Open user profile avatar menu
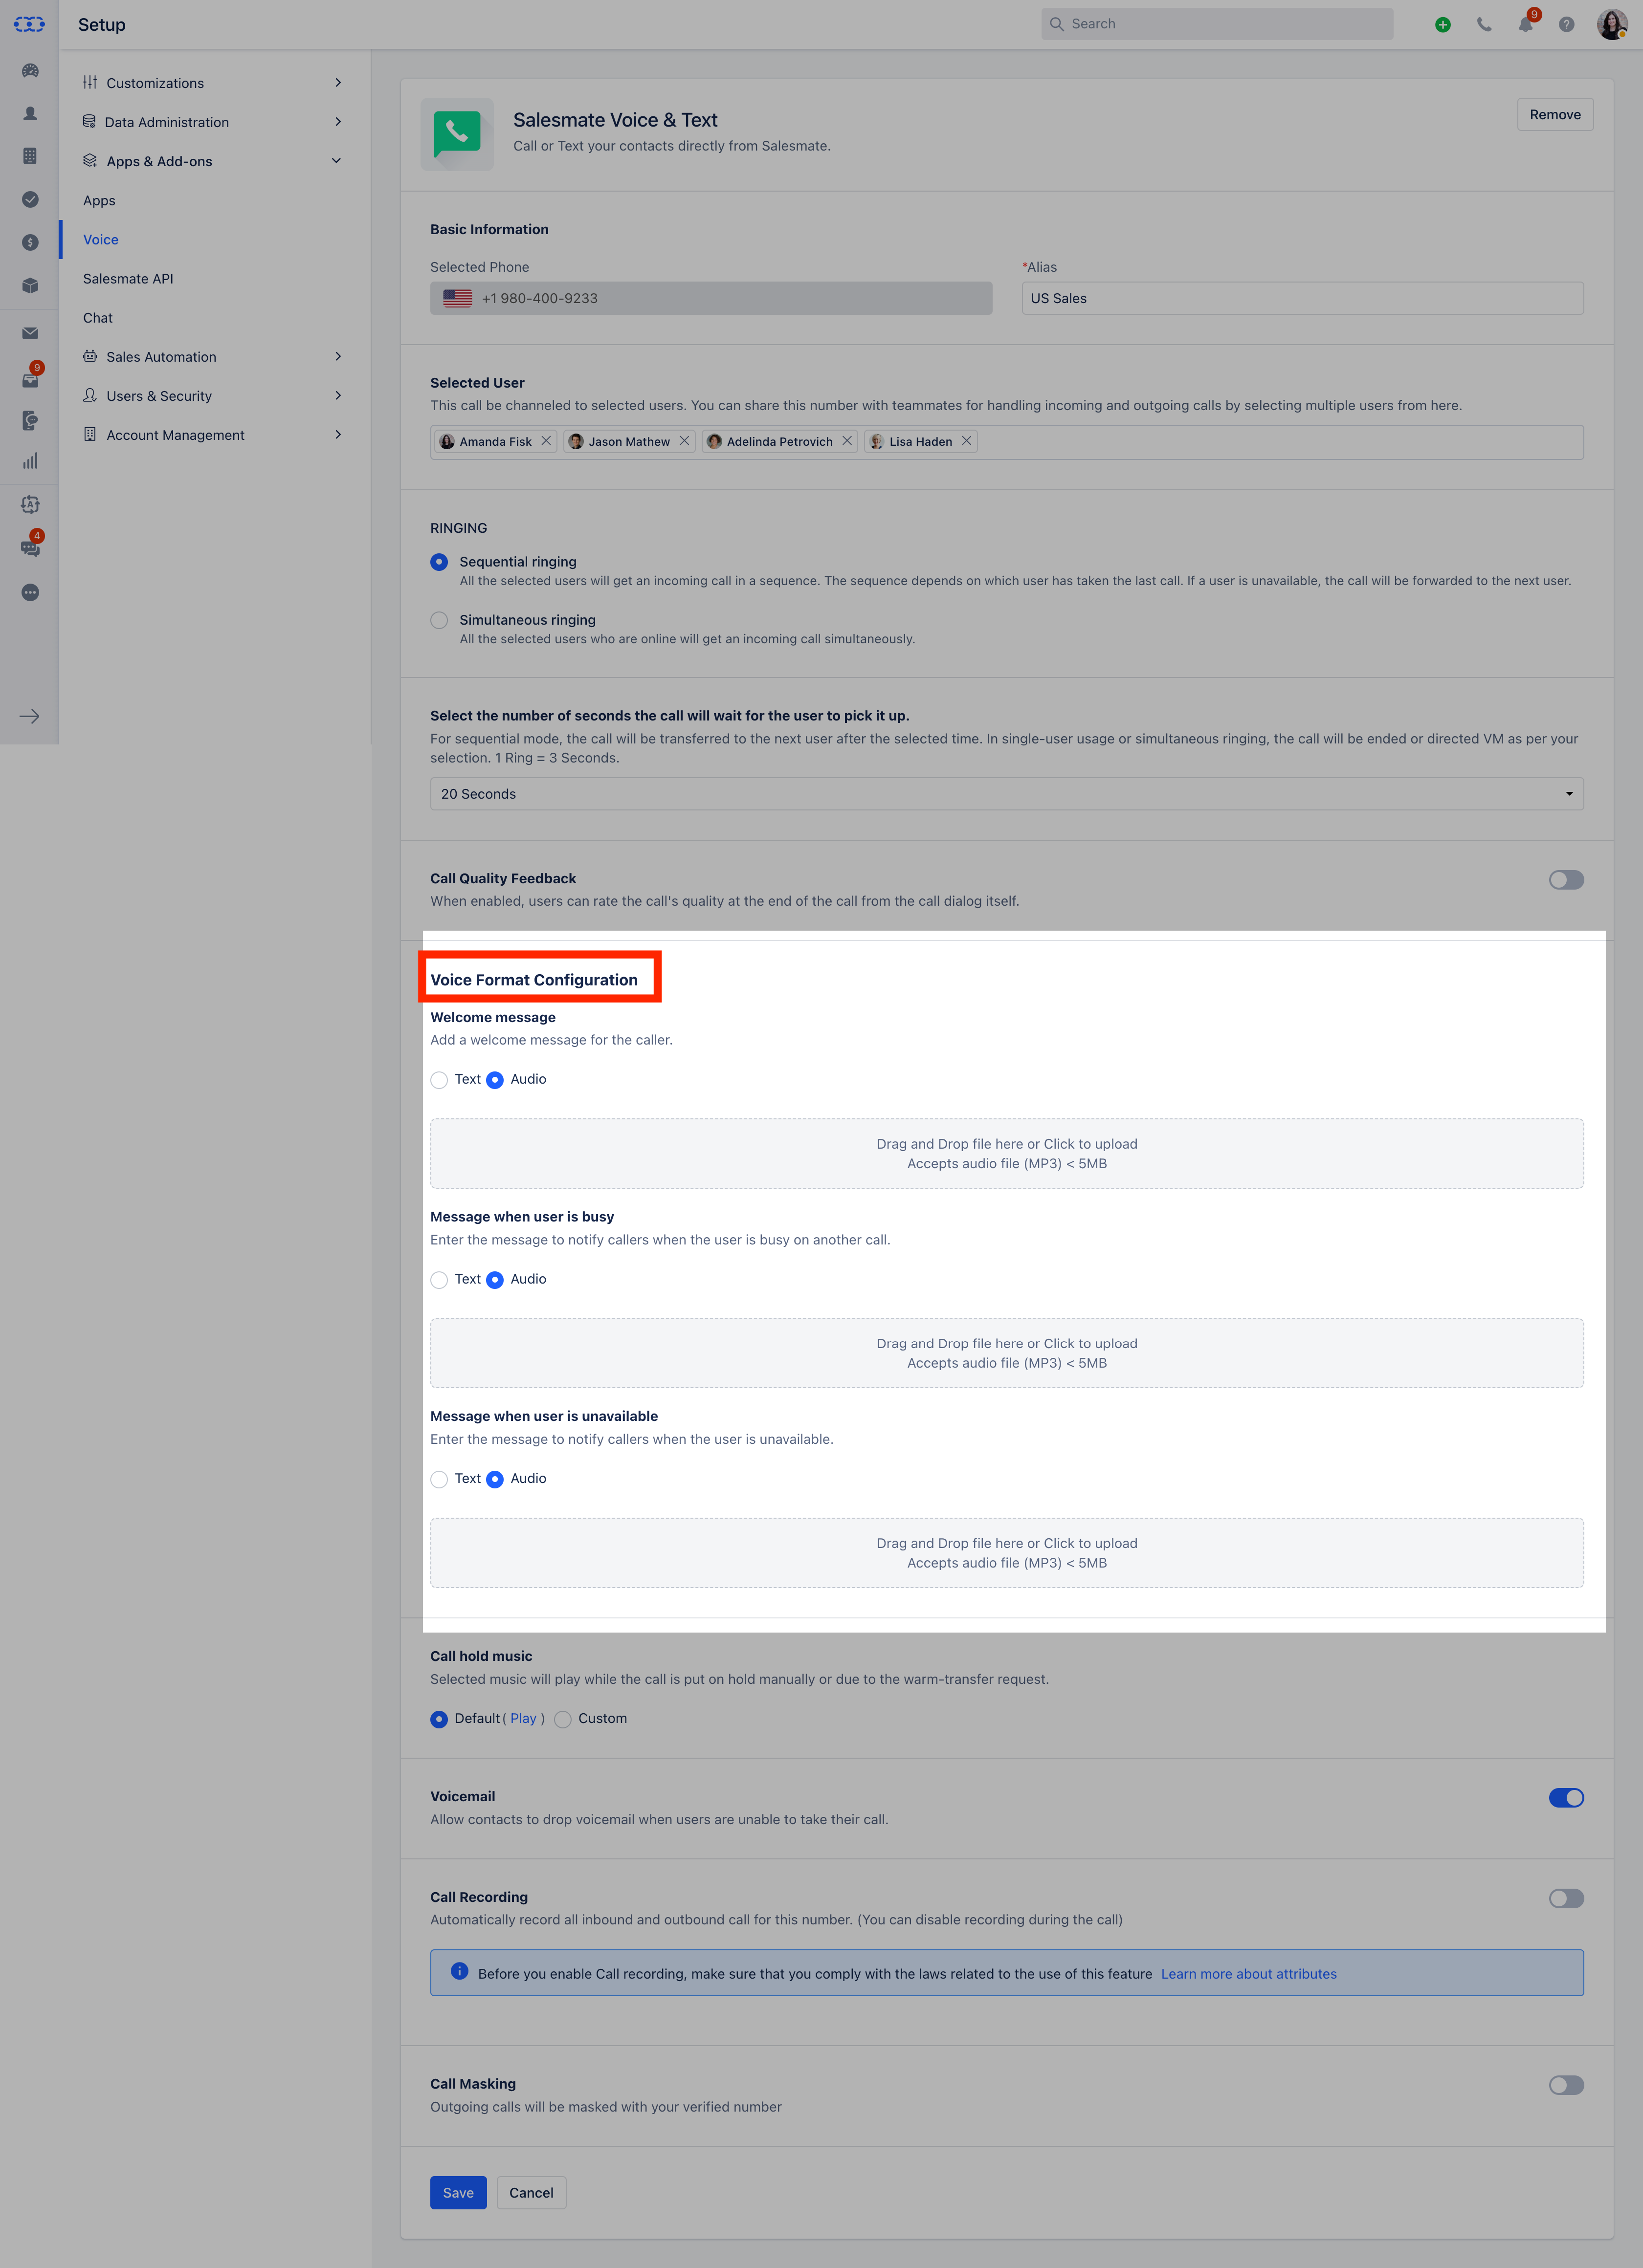The image size is (1643, 2268). tap(1611, 24)
